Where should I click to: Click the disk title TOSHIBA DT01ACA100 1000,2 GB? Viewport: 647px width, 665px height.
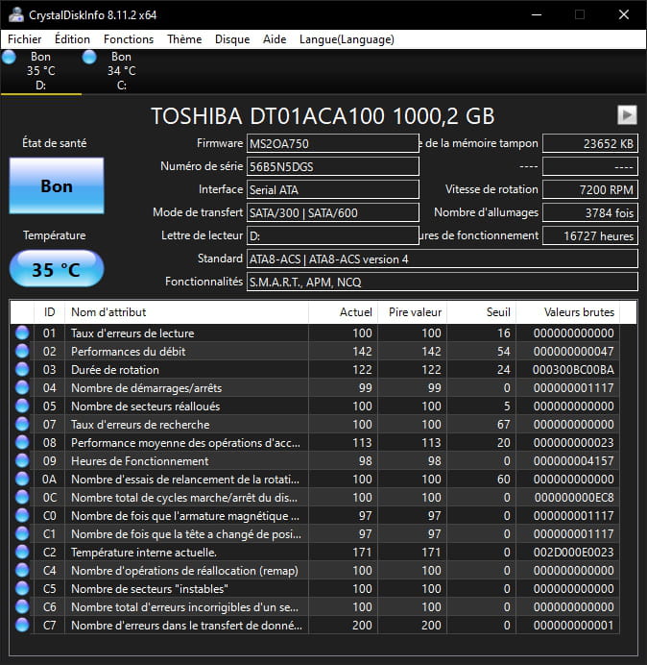point(323,115)
